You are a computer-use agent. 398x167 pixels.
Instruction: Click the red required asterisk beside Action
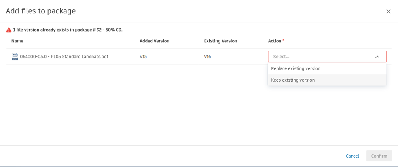283,41
